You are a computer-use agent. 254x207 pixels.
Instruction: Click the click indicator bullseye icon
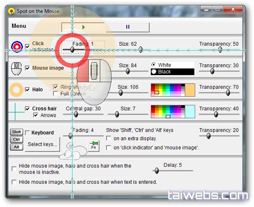click(17, 47)
